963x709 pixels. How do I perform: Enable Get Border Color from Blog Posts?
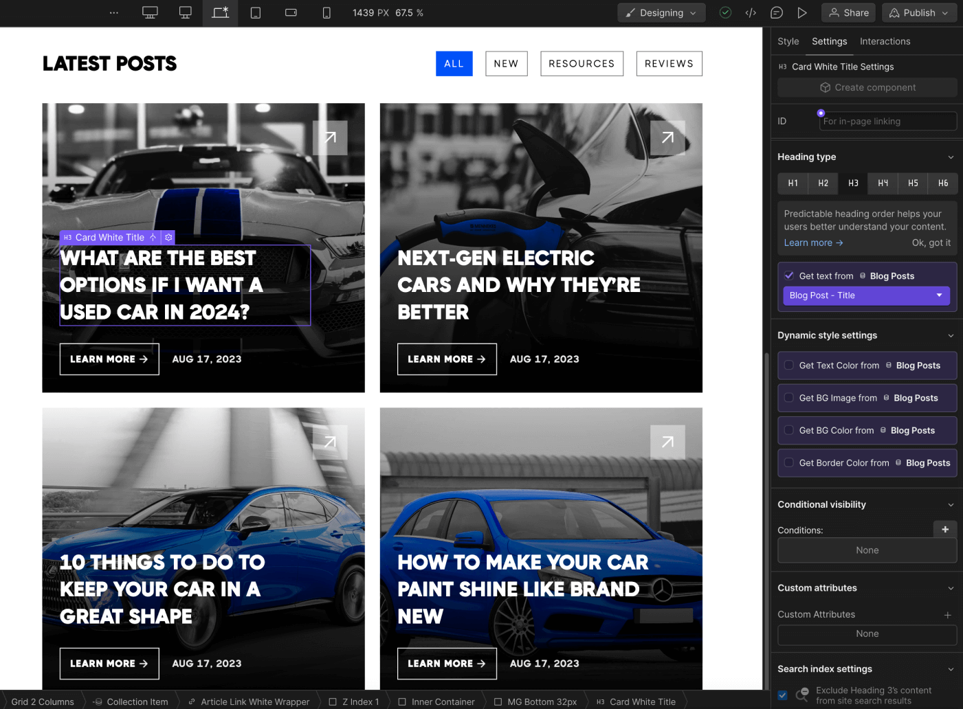(788, 463)
